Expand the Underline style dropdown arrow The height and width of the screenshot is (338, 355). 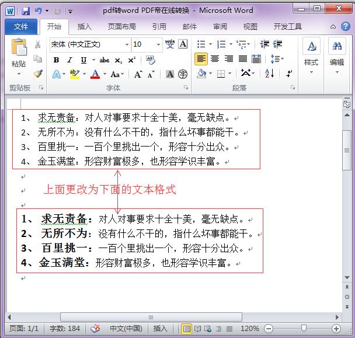point(93,60)
